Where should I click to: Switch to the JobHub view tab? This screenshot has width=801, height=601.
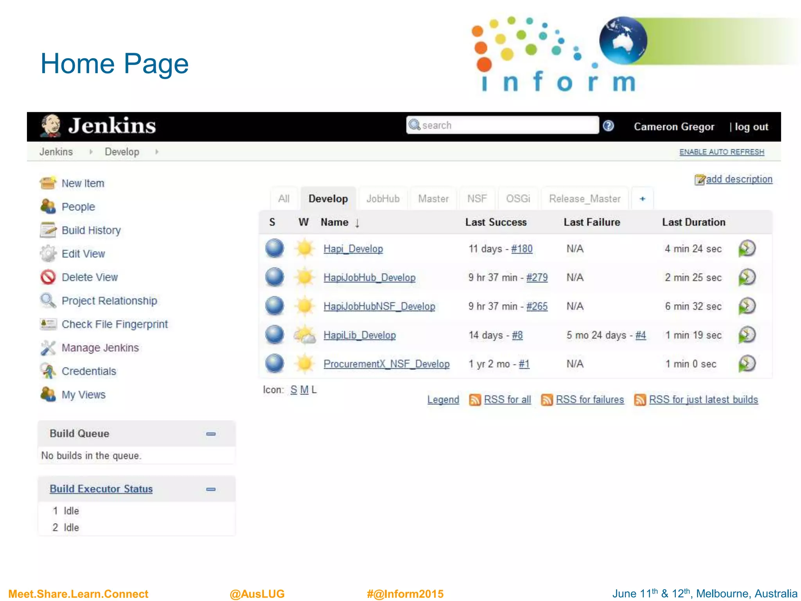(x=383, y=199)
